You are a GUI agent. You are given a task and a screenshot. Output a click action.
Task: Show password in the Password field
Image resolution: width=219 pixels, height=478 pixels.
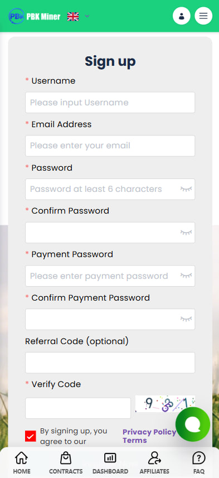point(186,189)
